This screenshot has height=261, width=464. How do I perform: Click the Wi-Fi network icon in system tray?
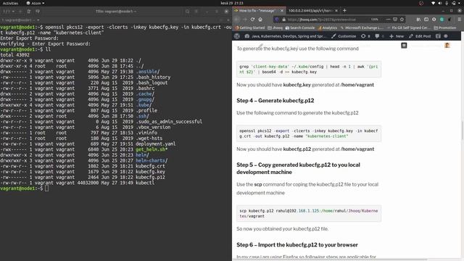433,3
